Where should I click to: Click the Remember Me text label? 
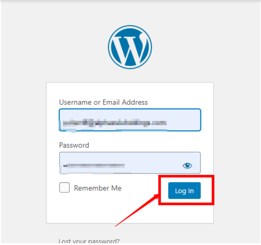pyautogui.click(x=98, y=188)
